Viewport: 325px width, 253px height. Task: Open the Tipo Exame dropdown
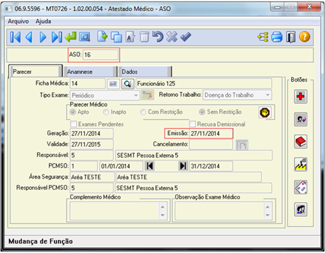[x=105, y=95]
